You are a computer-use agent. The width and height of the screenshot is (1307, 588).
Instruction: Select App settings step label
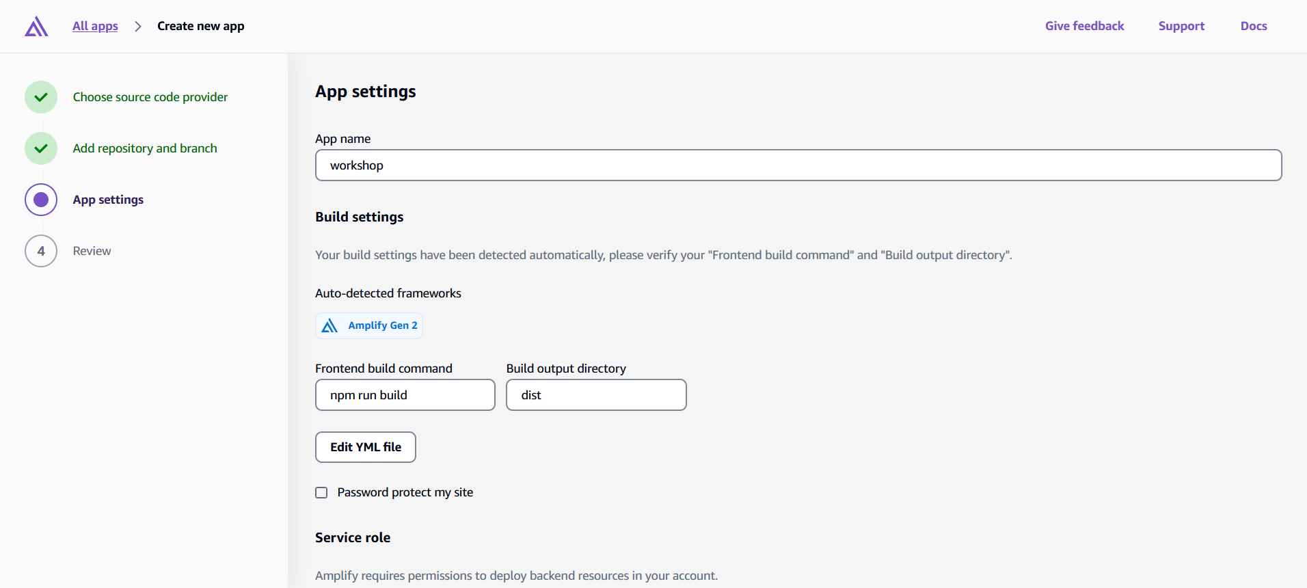[108, 200]
